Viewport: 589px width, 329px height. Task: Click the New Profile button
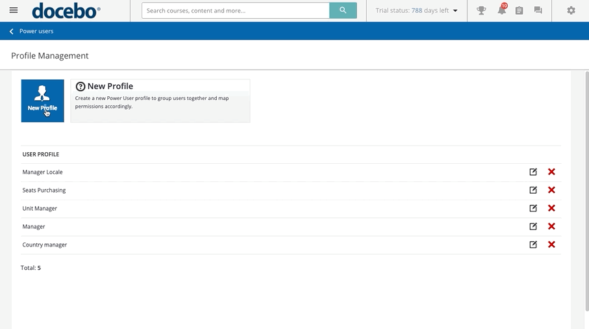point(42,101)
